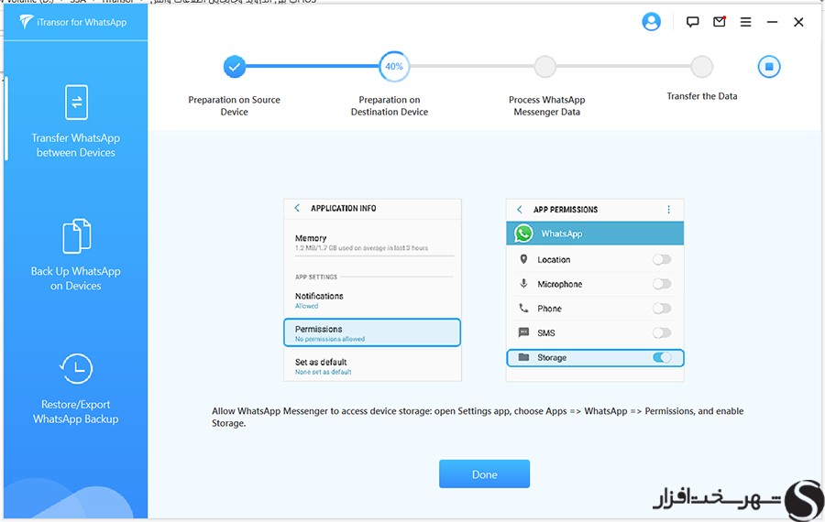Stop the transfer with the stop button
The height and width of the screenshot is (522, 825).
click(x=769, y=67)
